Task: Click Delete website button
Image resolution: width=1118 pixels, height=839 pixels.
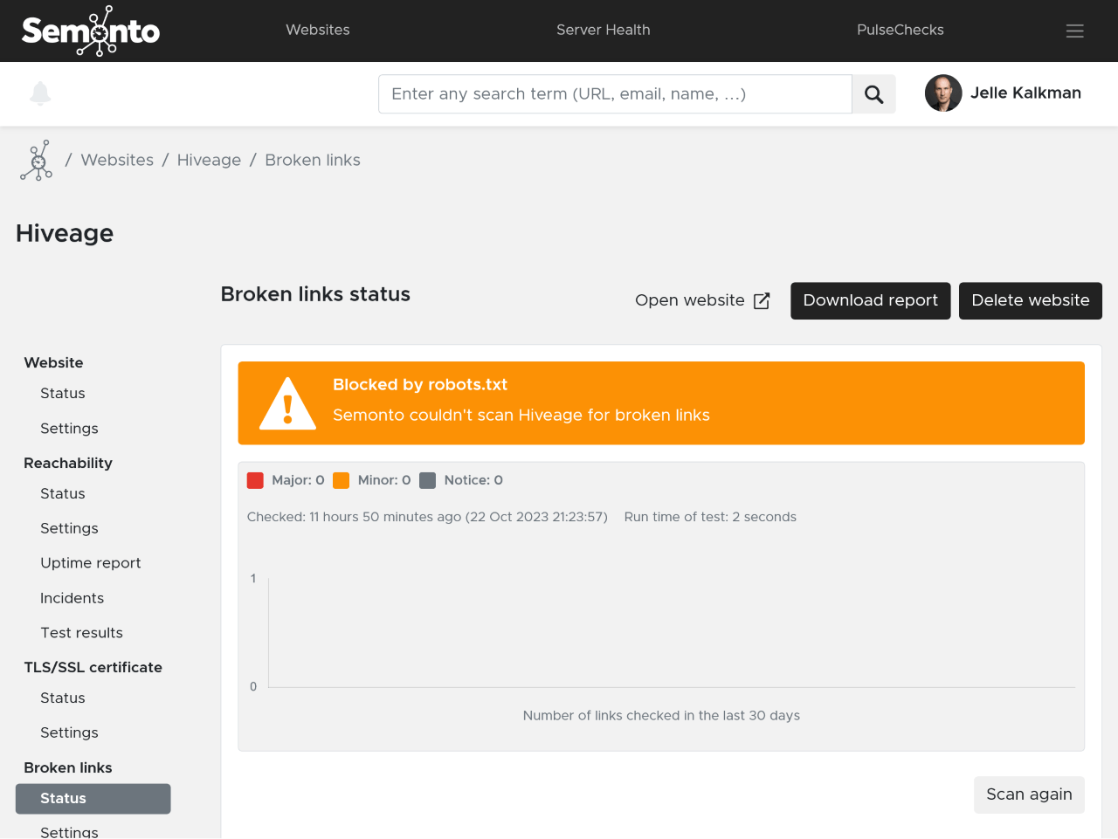Action: click(x=1031, y=300)
